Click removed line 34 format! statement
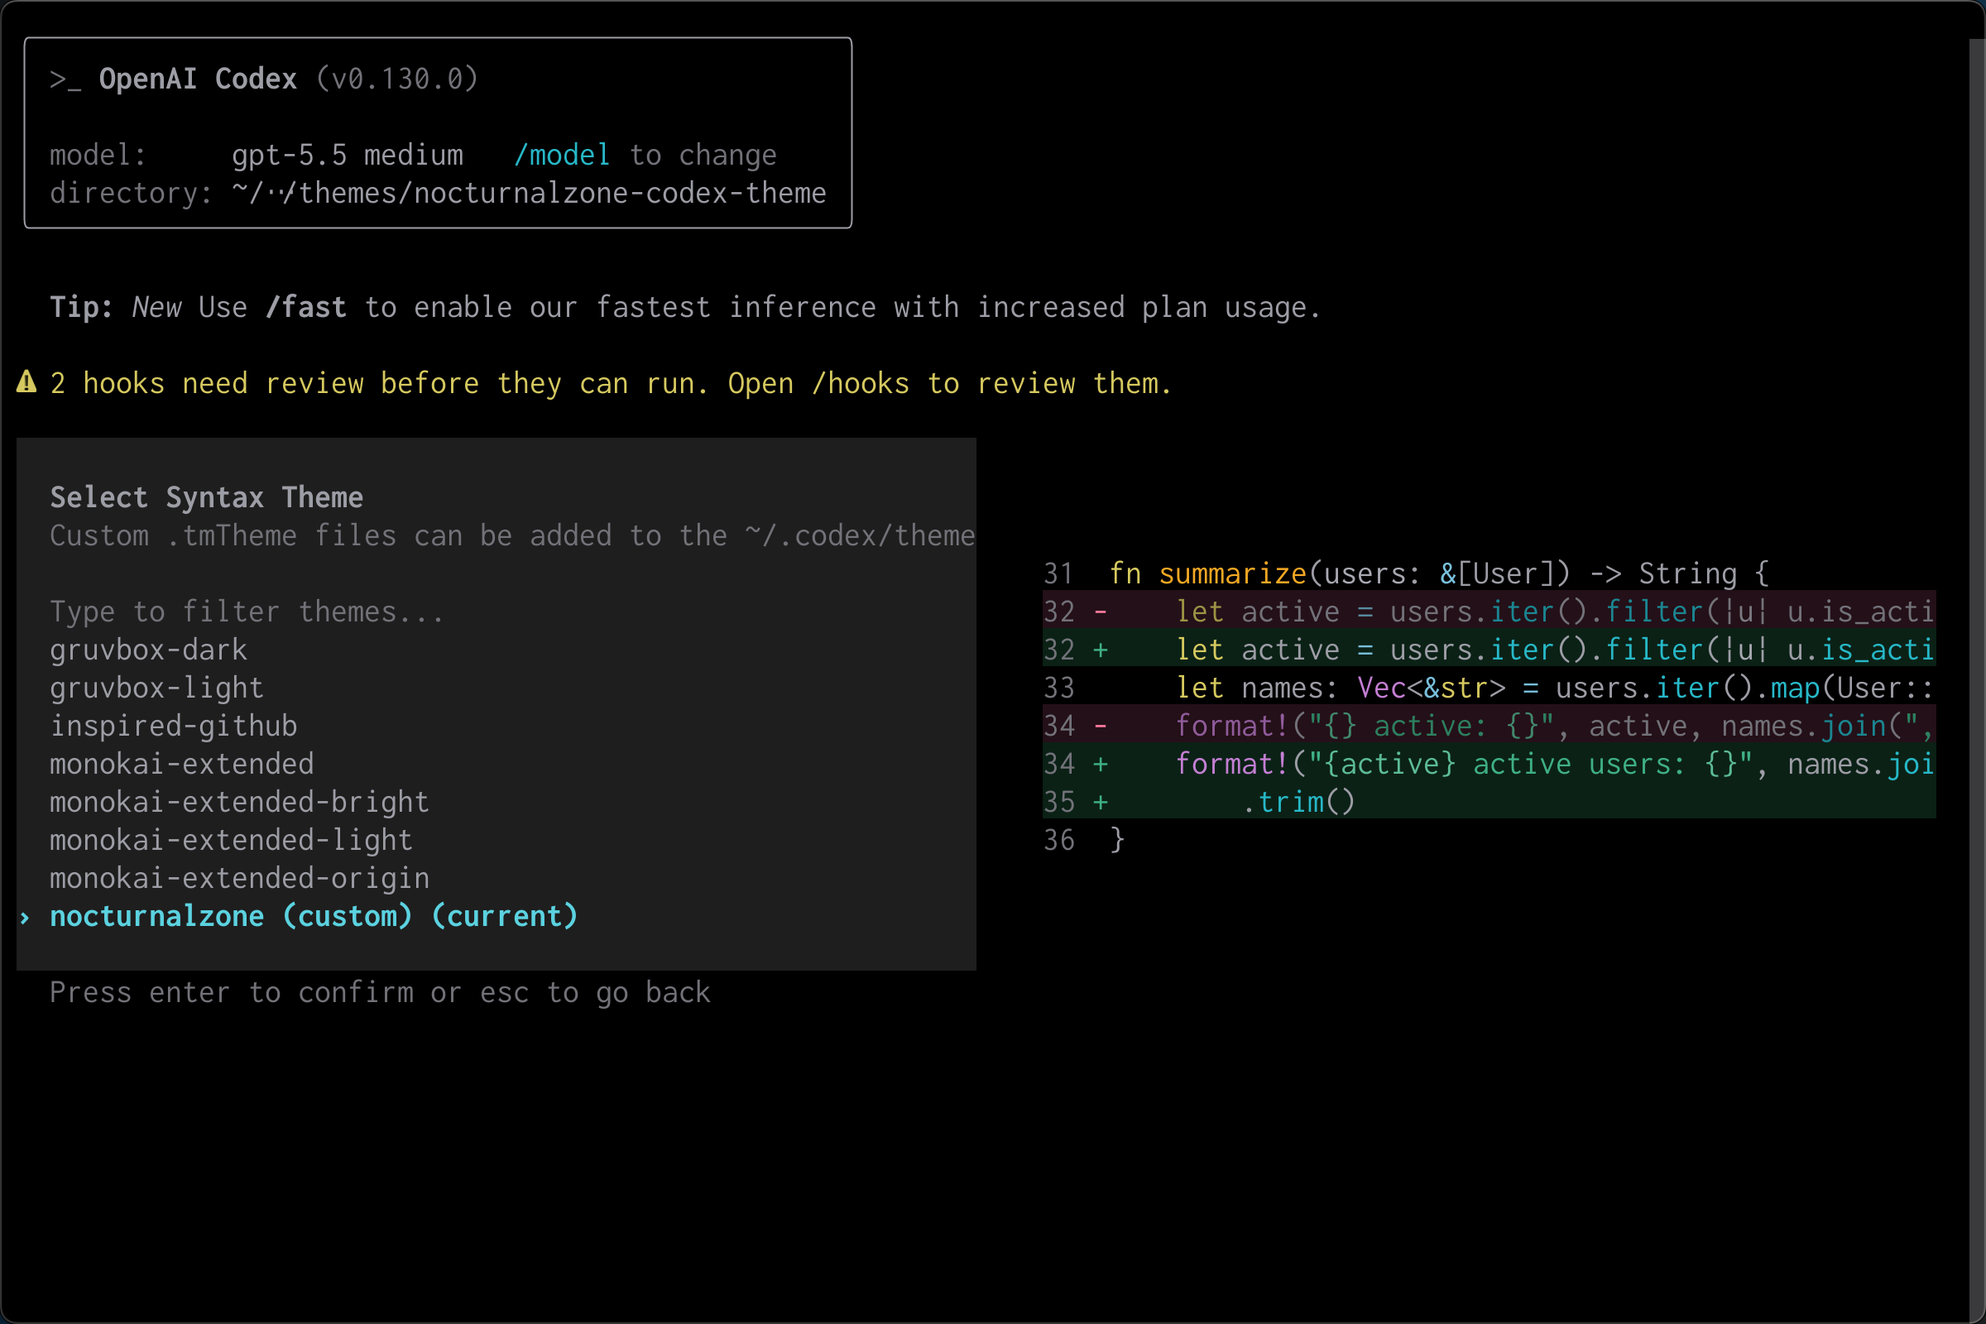 click(1489, 725)
